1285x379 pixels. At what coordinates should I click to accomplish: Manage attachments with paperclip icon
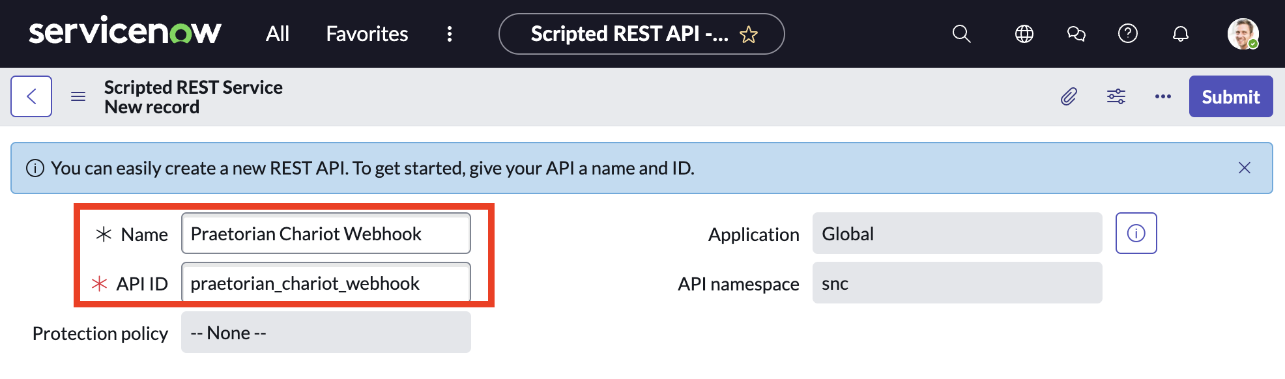pyautogui.click(x=1069, y=96)
